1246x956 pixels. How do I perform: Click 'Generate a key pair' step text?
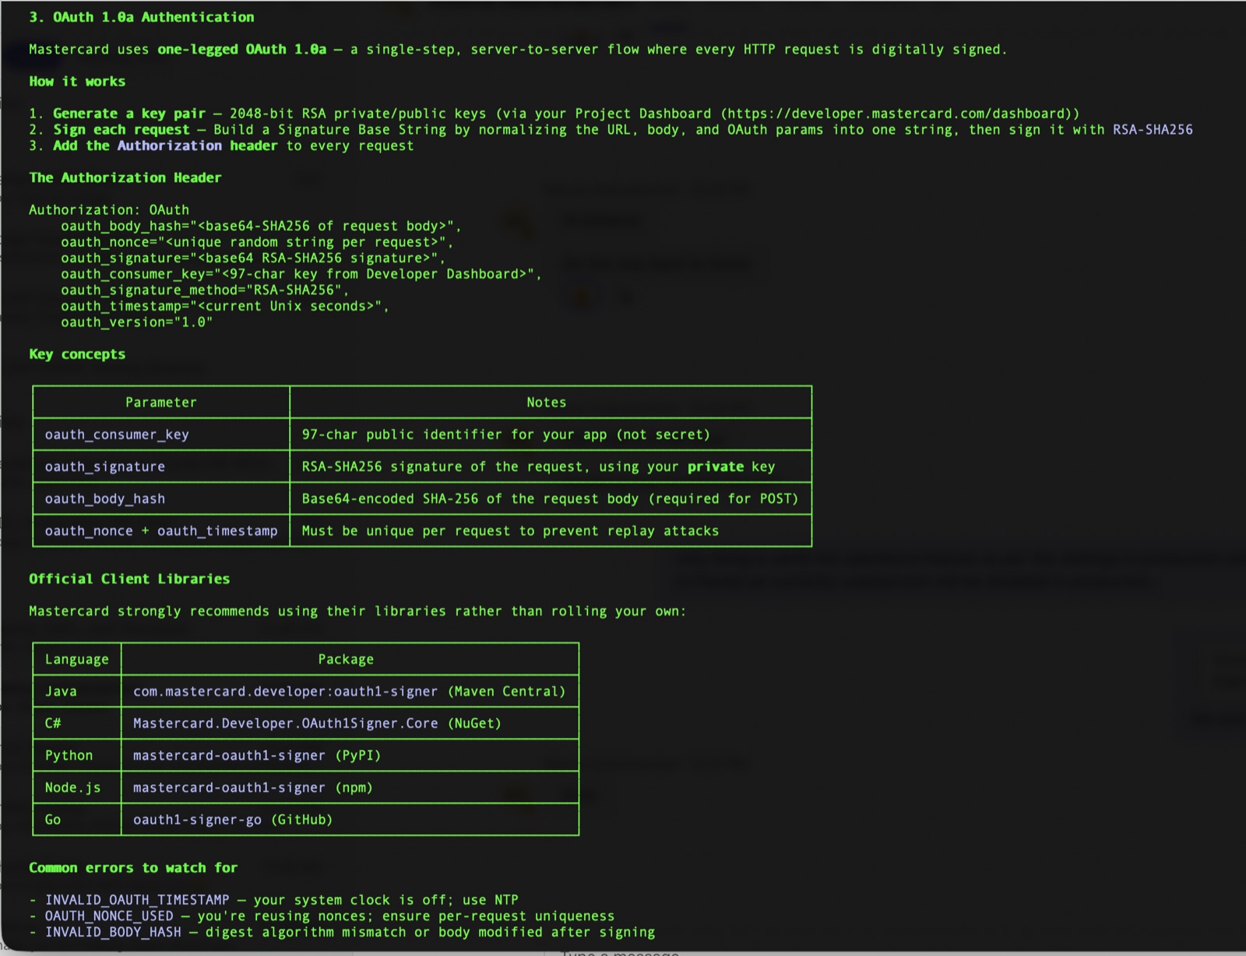pos(129,114)
